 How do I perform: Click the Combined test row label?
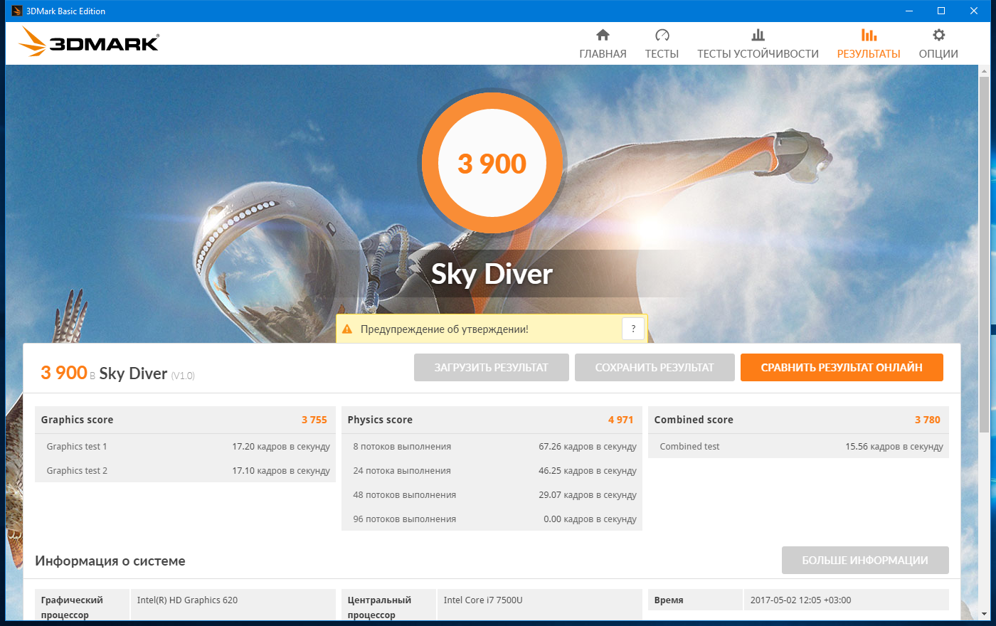tap(689, 447)
